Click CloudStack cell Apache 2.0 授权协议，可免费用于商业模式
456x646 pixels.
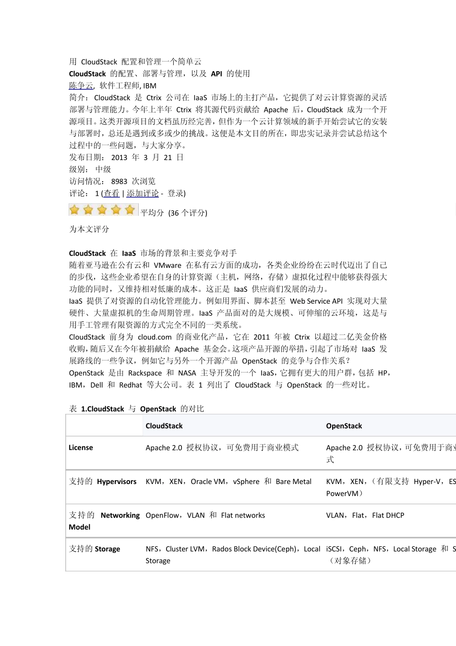pos(222,447)
